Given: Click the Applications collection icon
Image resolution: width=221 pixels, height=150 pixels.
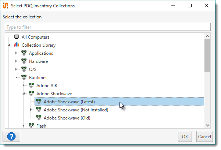Looking at the screenshot, I should [24, 53].
